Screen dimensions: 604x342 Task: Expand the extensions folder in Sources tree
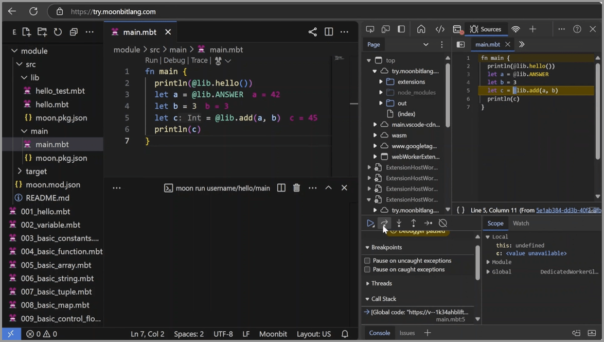click(x=381, y=82)
